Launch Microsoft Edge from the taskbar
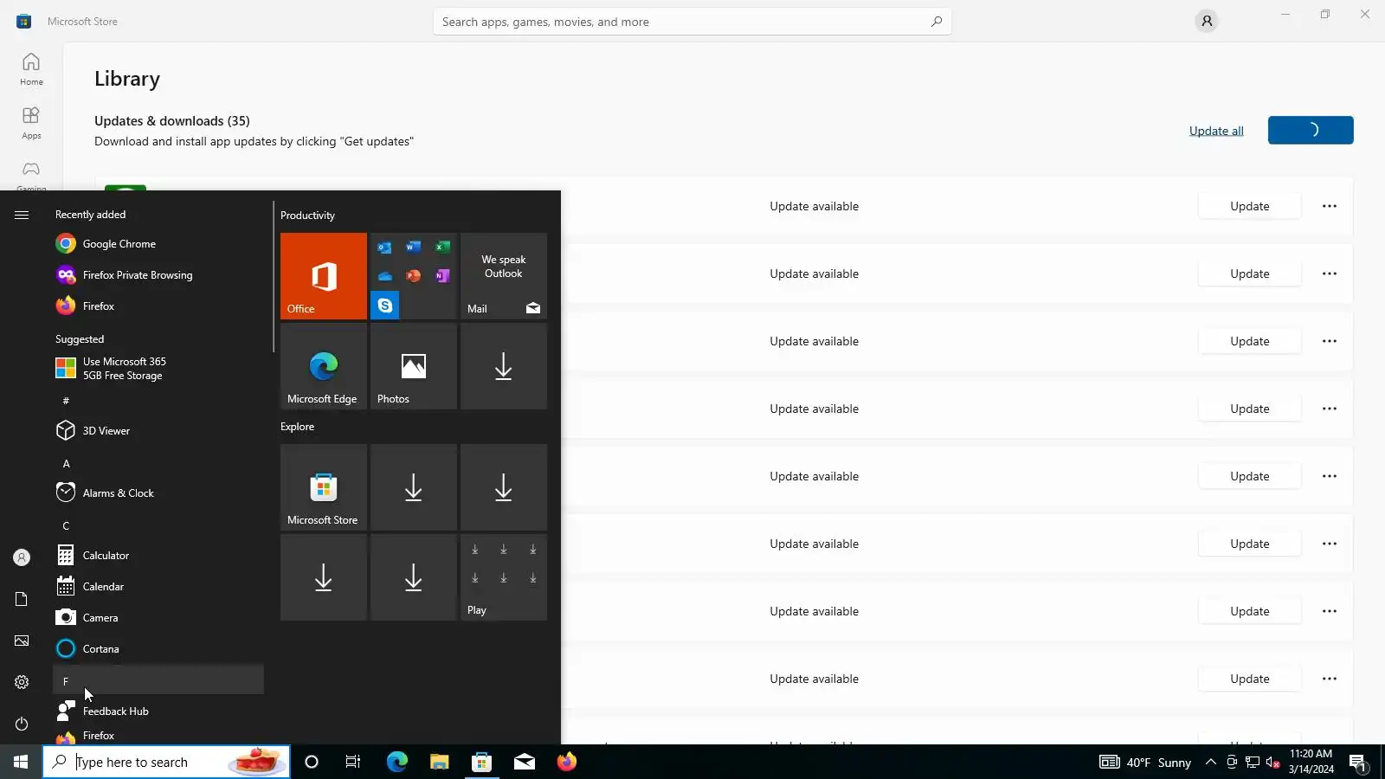Viewport: 1385px width, 779px height. 396,762
